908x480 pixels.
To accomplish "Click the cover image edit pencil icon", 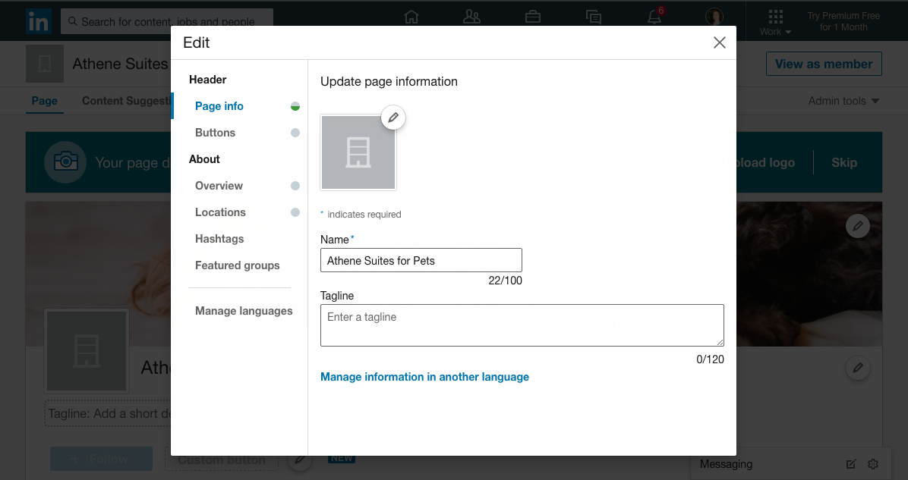I will coord(858,225).
